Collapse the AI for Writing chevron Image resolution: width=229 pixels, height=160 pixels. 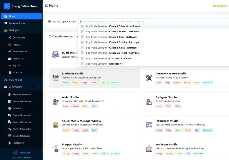tap(38, 87)
